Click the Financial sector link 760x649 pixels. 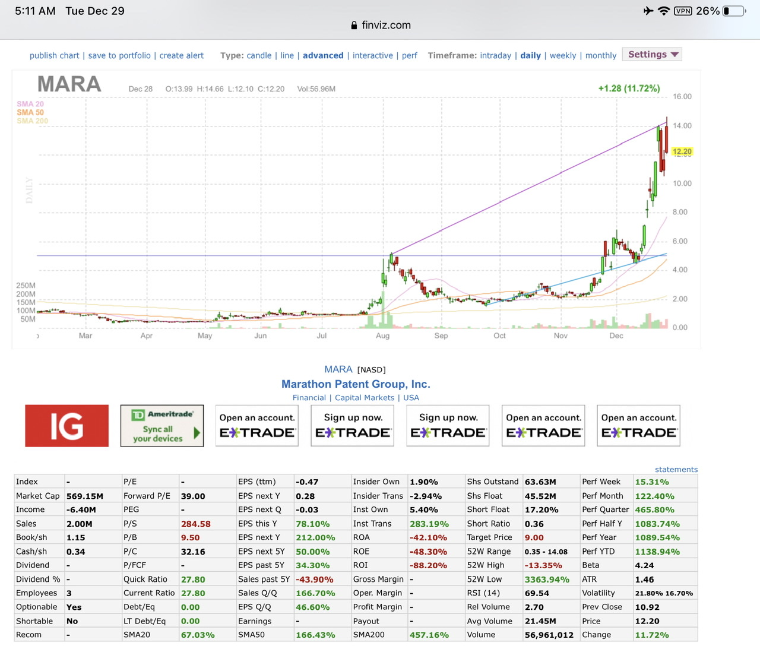click(x=309, y=398)
